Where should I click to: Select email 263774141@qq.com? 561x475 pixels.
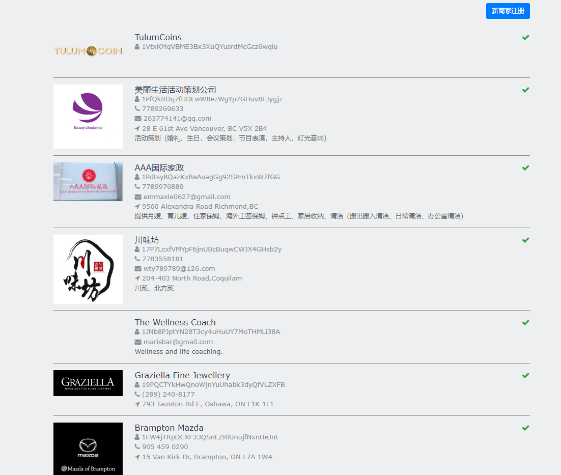pyautogui.click(x=178, y=119)
